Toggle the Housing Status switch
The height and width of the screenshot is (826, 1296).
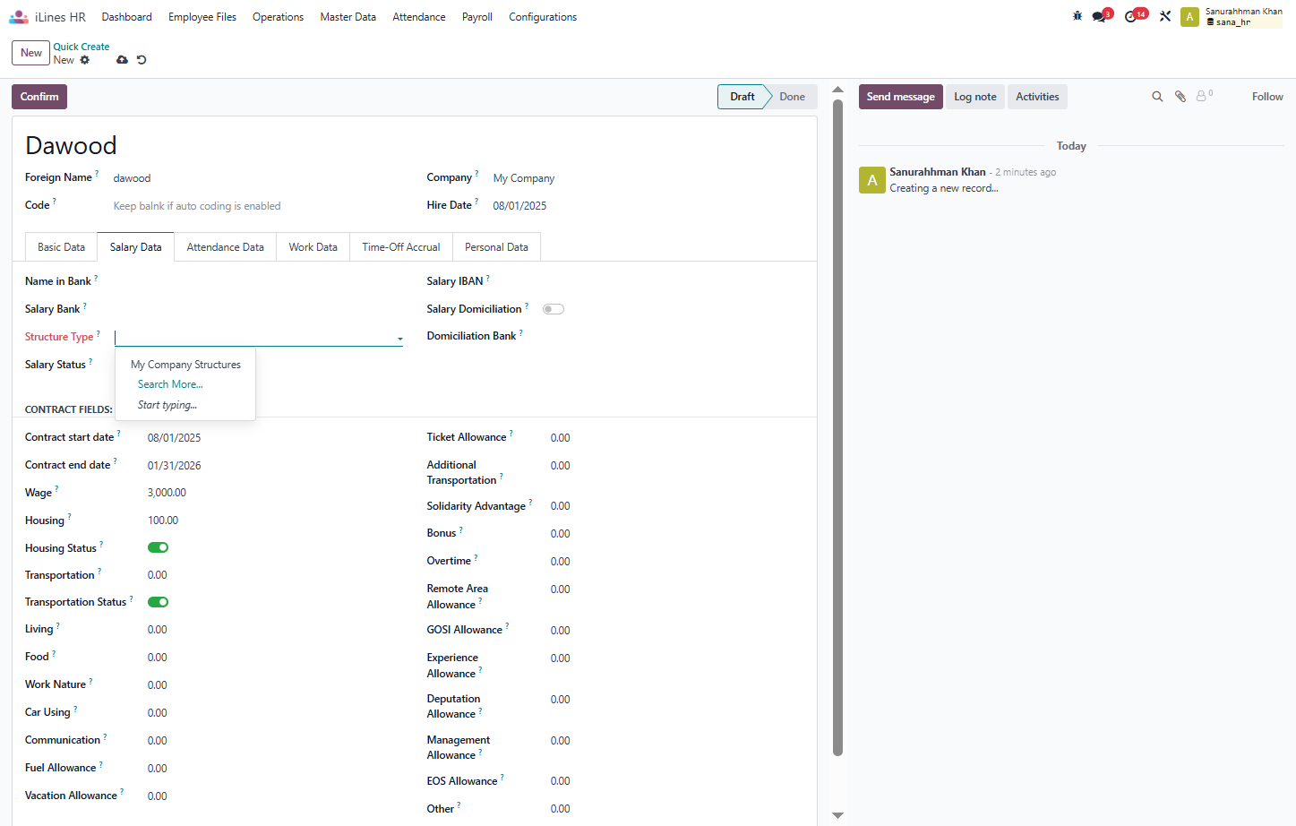(159, 547)
